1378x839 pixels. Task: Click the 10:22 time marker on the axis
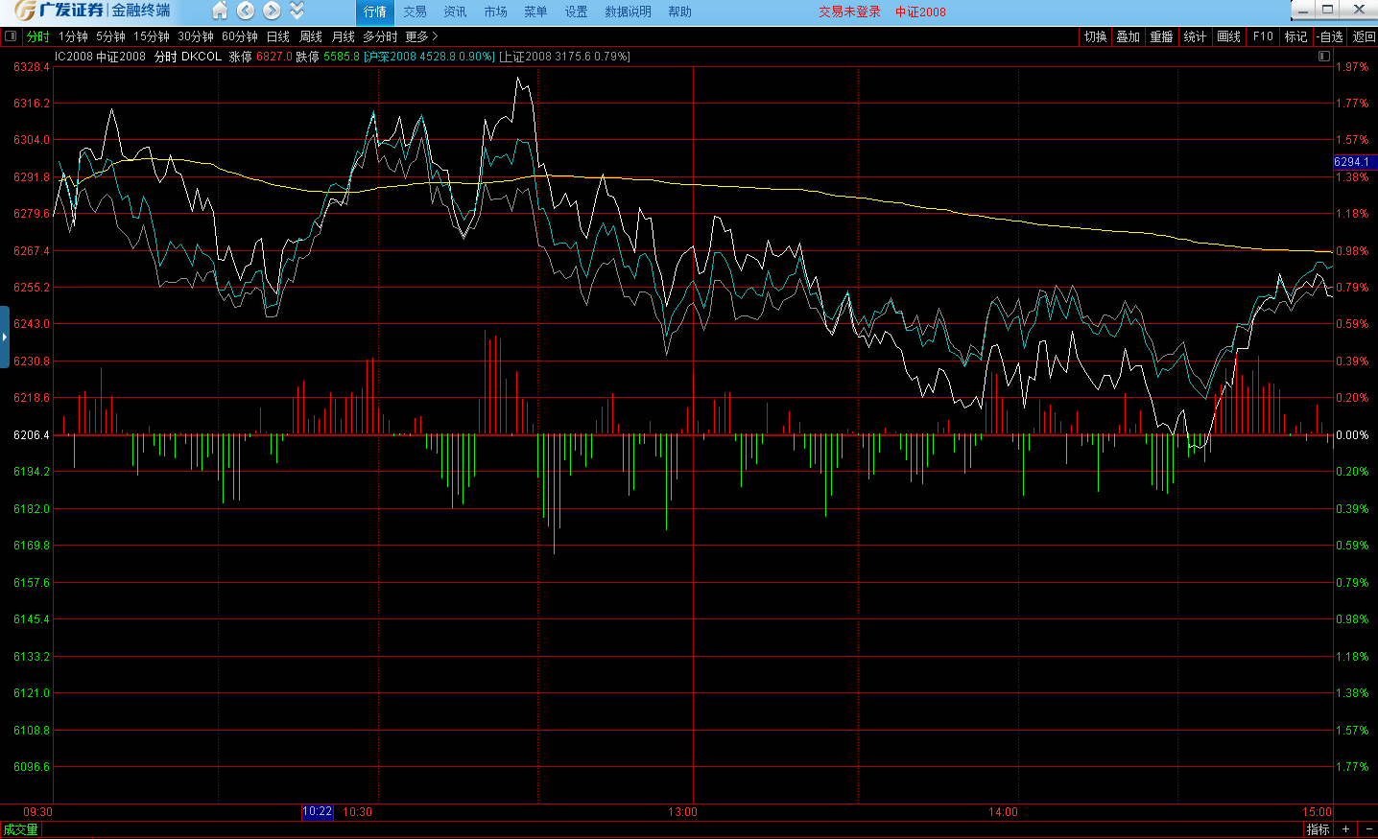tap(318, 812)
